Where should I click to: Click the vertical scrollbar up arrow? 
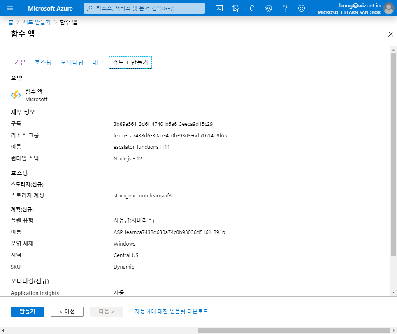pyautogui.click(x=393, y=50)
